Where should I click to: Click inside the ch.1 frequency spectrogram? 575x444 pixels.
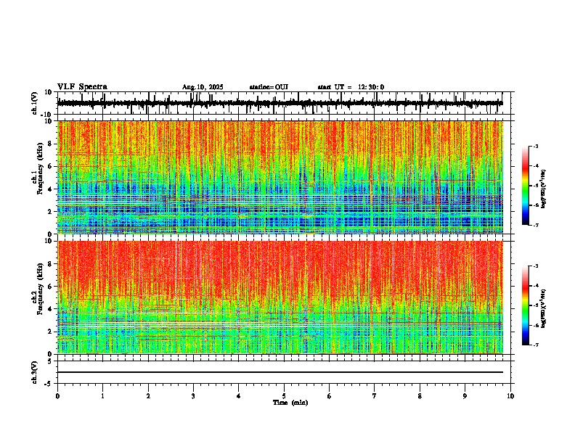click(280, 177)
